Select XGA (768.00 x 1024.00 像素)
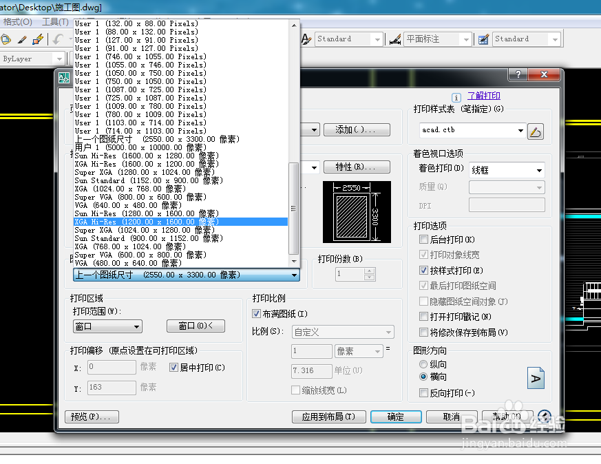Image resolution: width=601 pixels, height=464 pixels. [x=180, y=246]
